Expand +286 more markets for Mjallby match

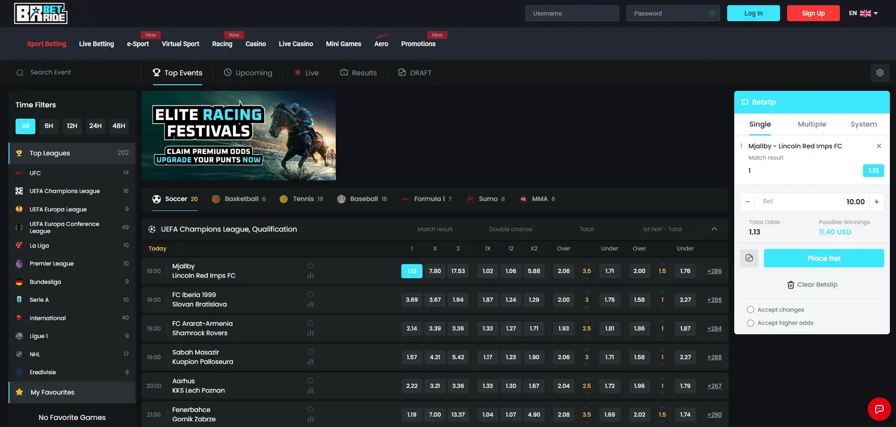coord(714,271)
